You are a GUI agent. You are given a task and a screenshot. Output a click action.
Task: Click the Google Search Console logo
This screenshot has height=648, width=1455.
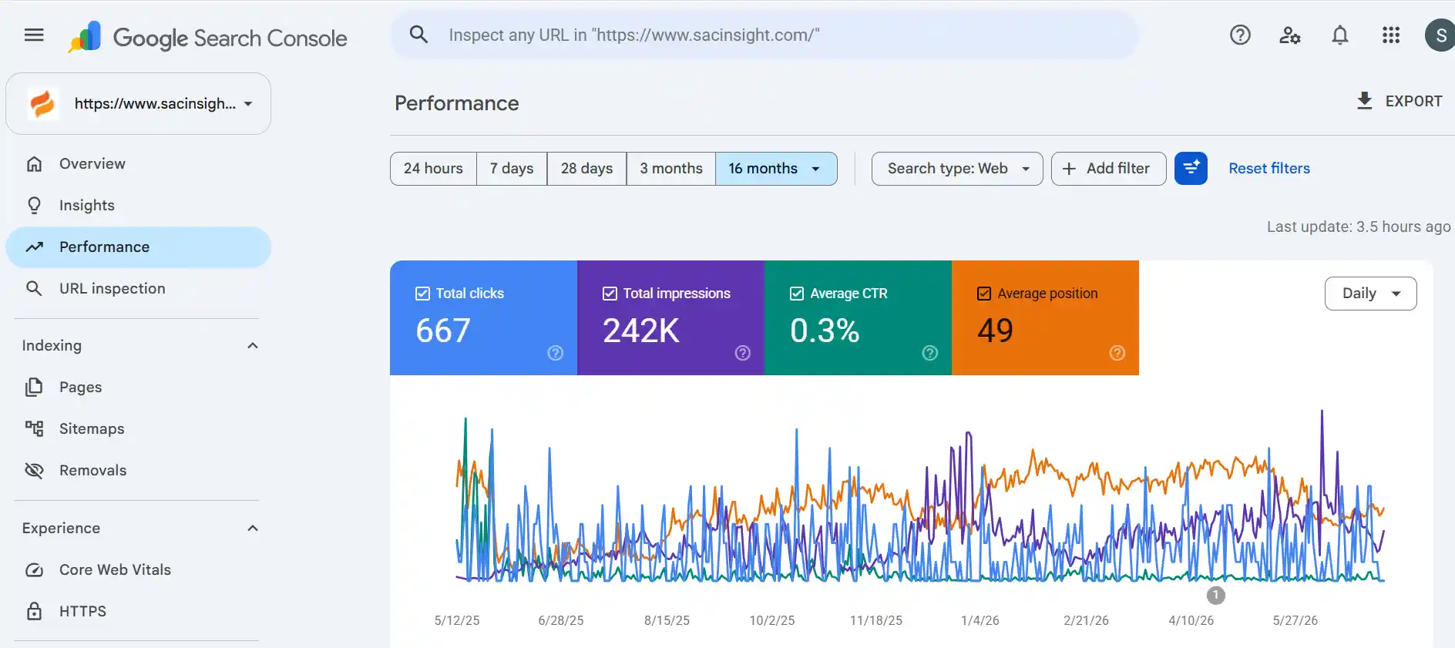208,37
